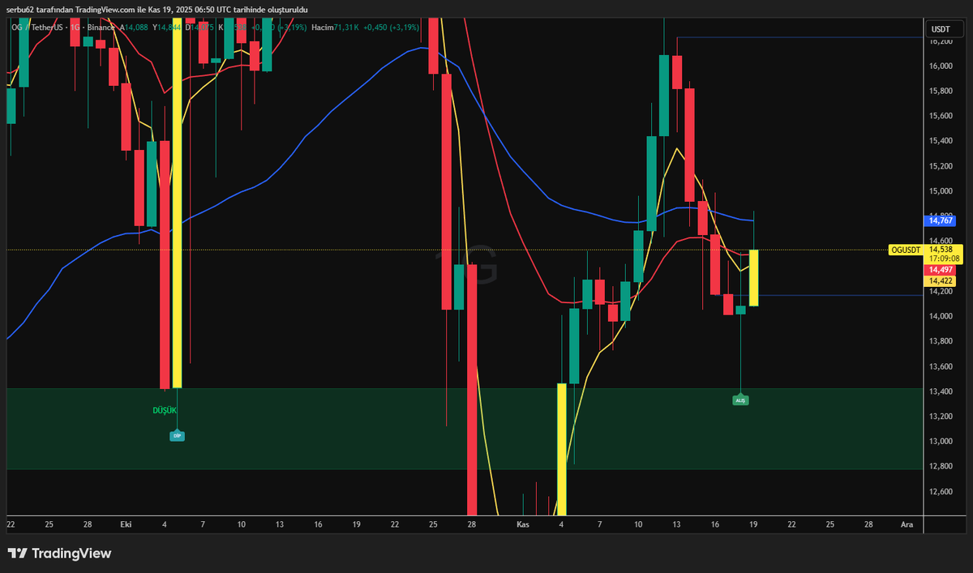Click the Kas month label on time axis

click(x=523, y=524)
